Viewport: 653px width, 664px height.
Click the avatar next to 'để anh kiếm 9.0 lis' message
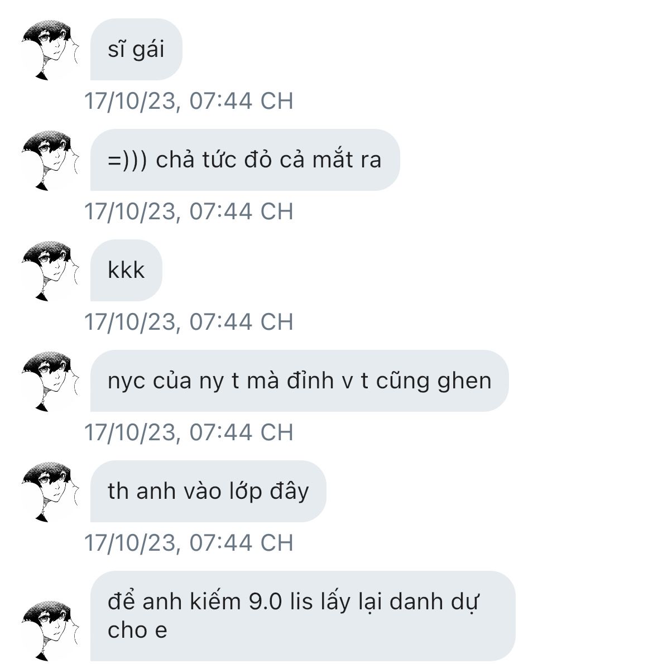[x=50, y=630]
